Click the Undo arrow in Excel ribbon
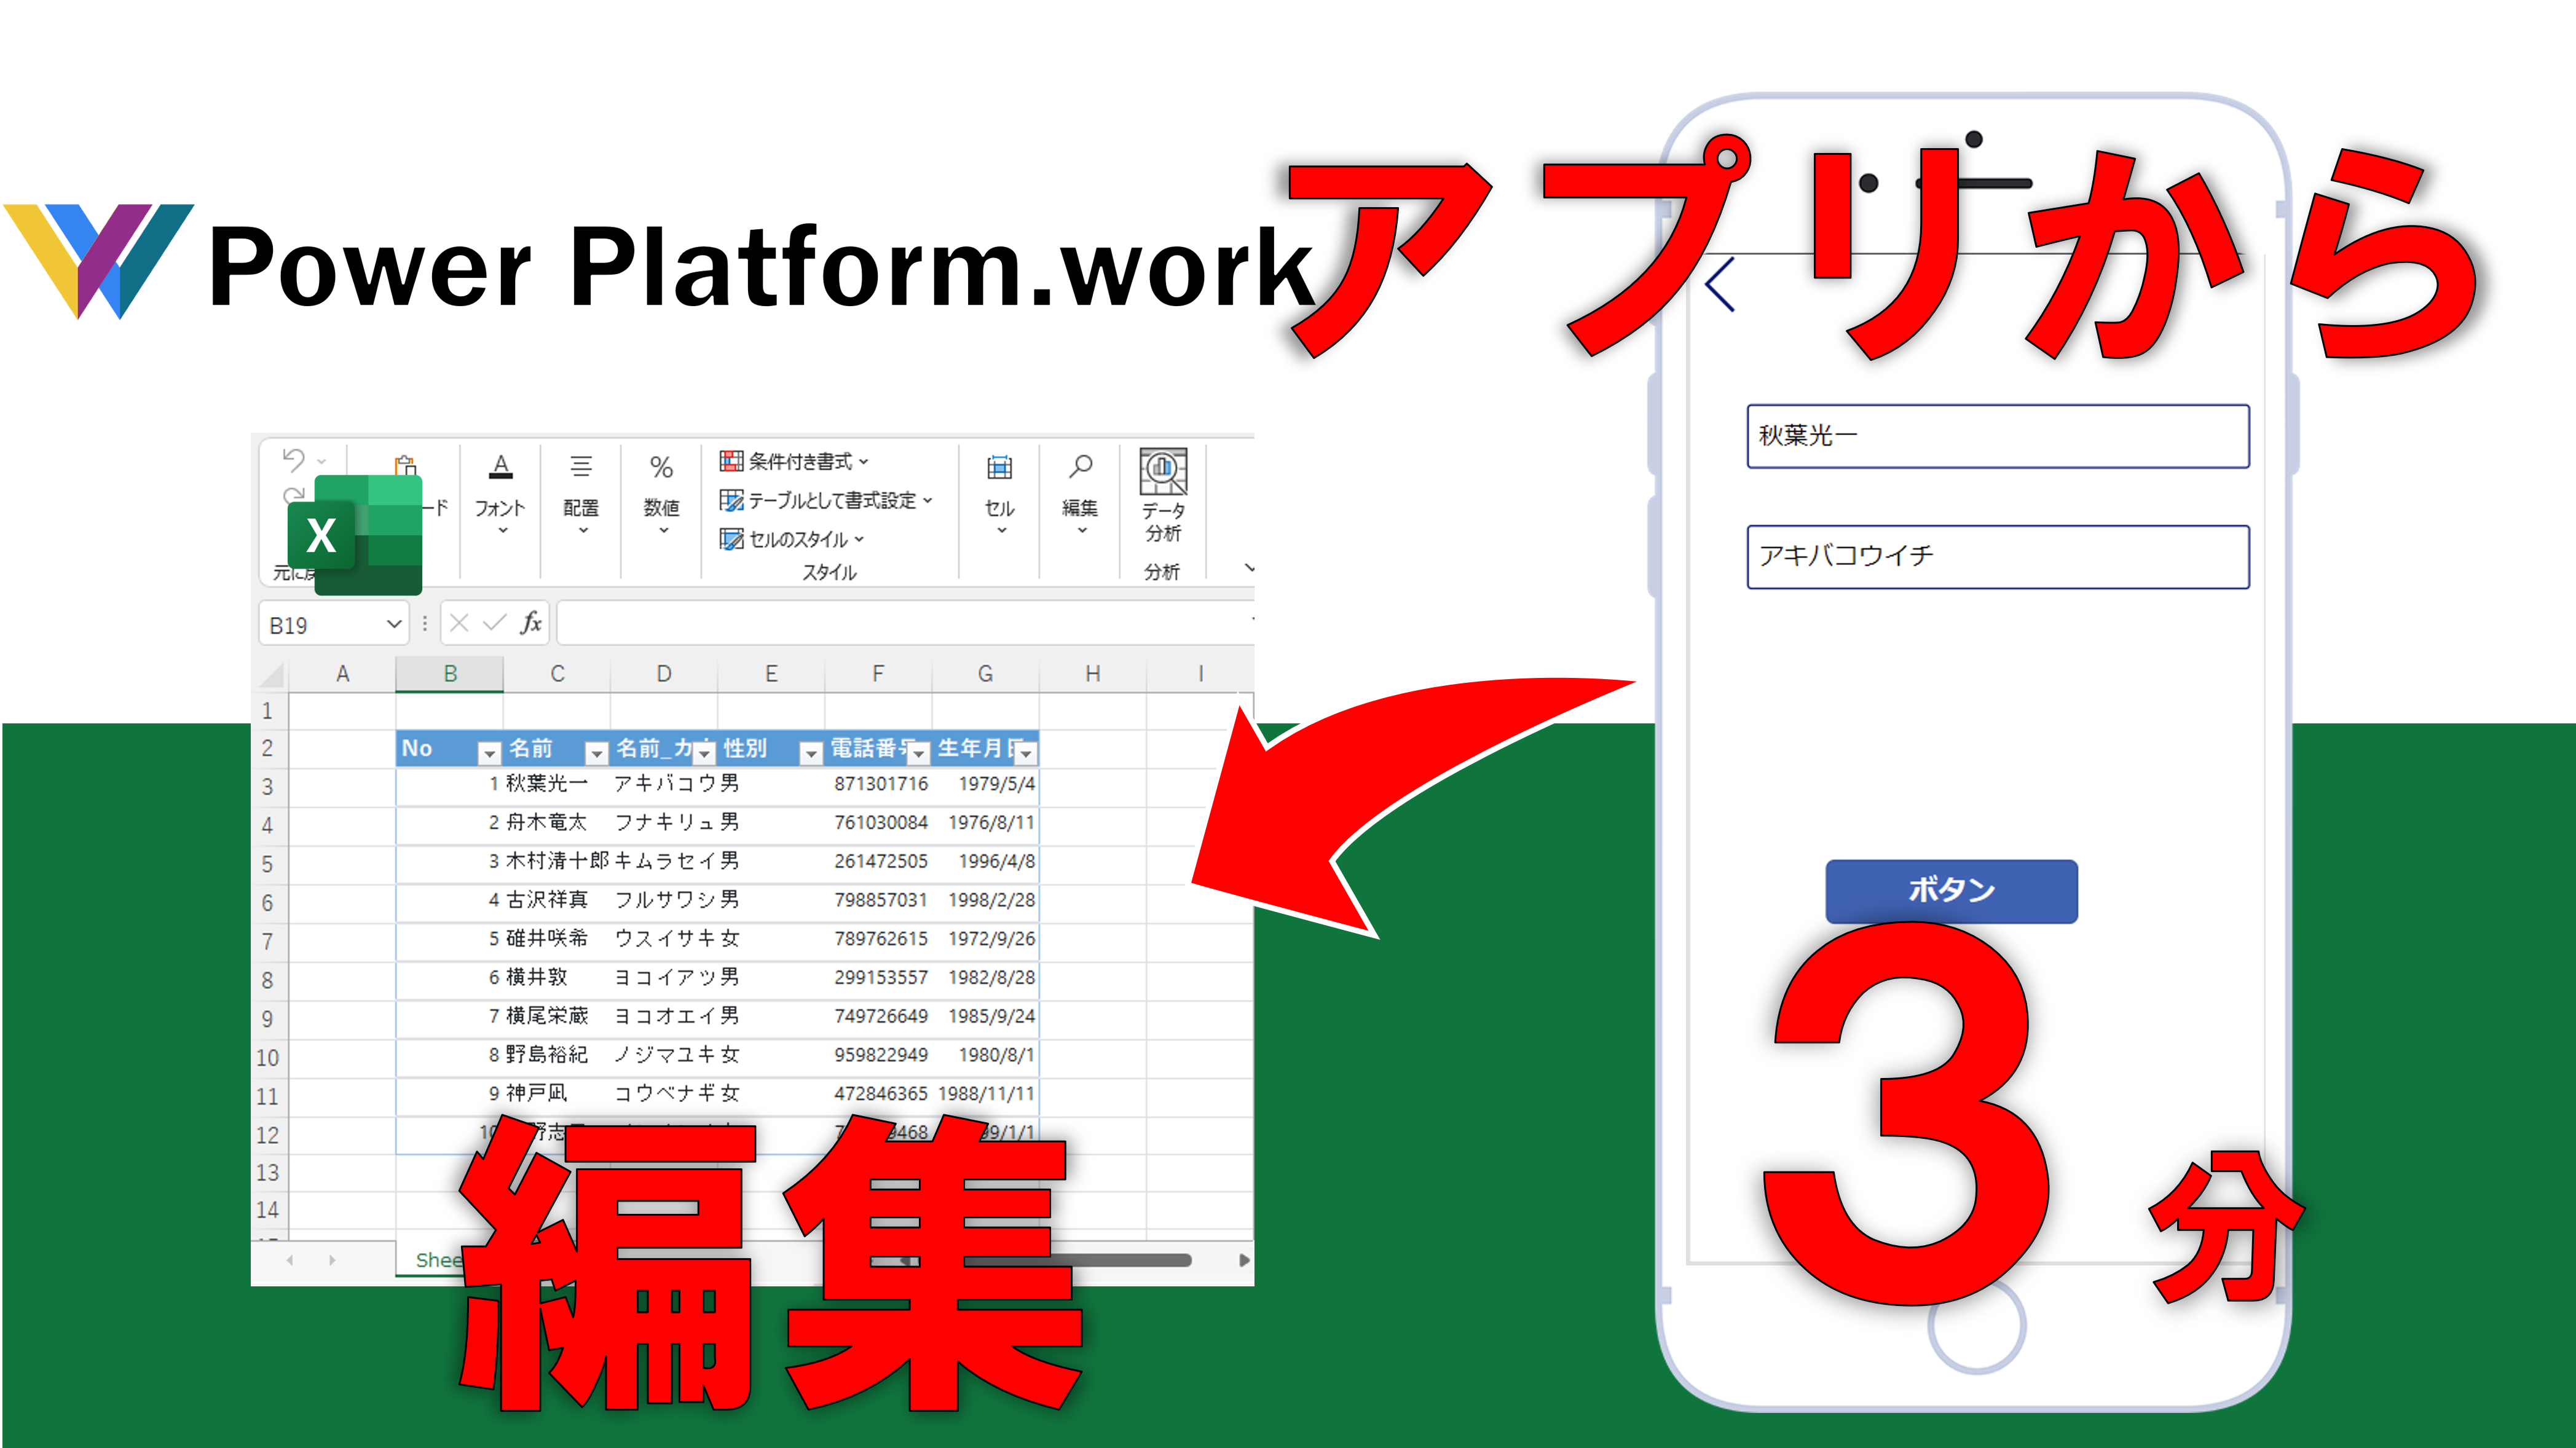The width and height of the screenshot is (2576, 1448). point(293,460)
